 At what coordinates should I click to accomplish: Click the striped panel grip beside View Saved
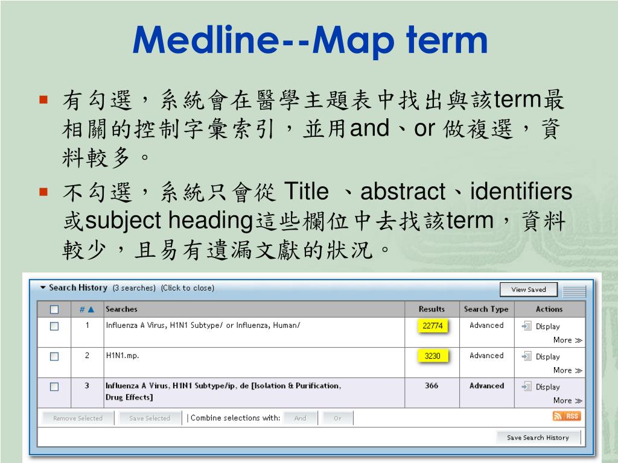pos(575,292)
